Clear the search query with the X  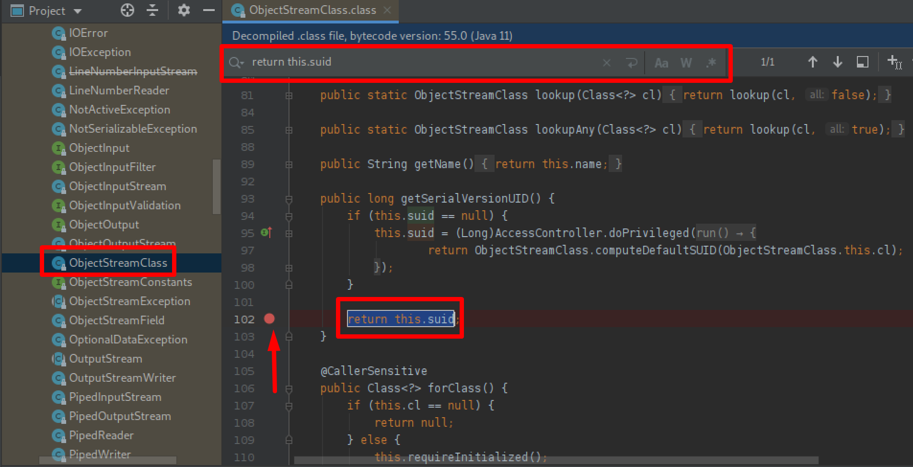607,62
